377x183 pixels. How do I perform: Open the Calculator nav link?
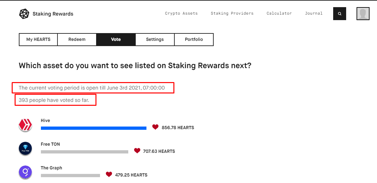point(279,13)
